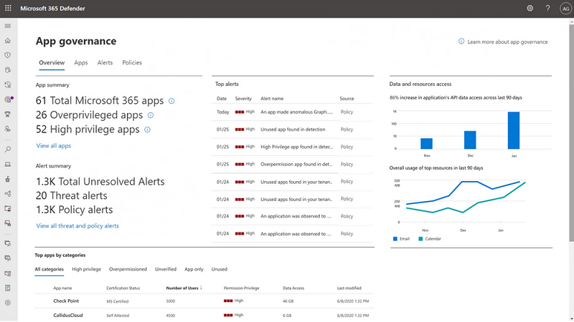574x322 pixels.
Task: Open the Devices laptop icon in sidebar
Action: tap(8, 165)
